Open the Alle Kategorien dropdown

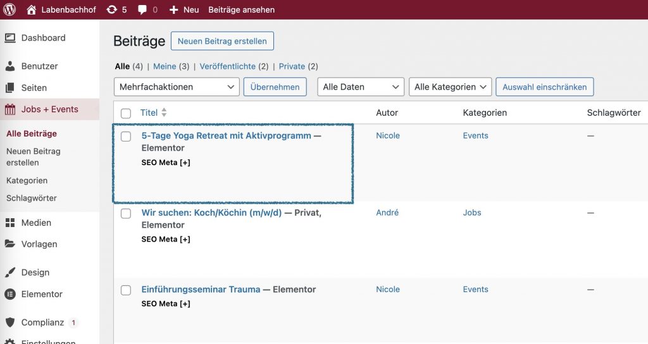(450, 87)
